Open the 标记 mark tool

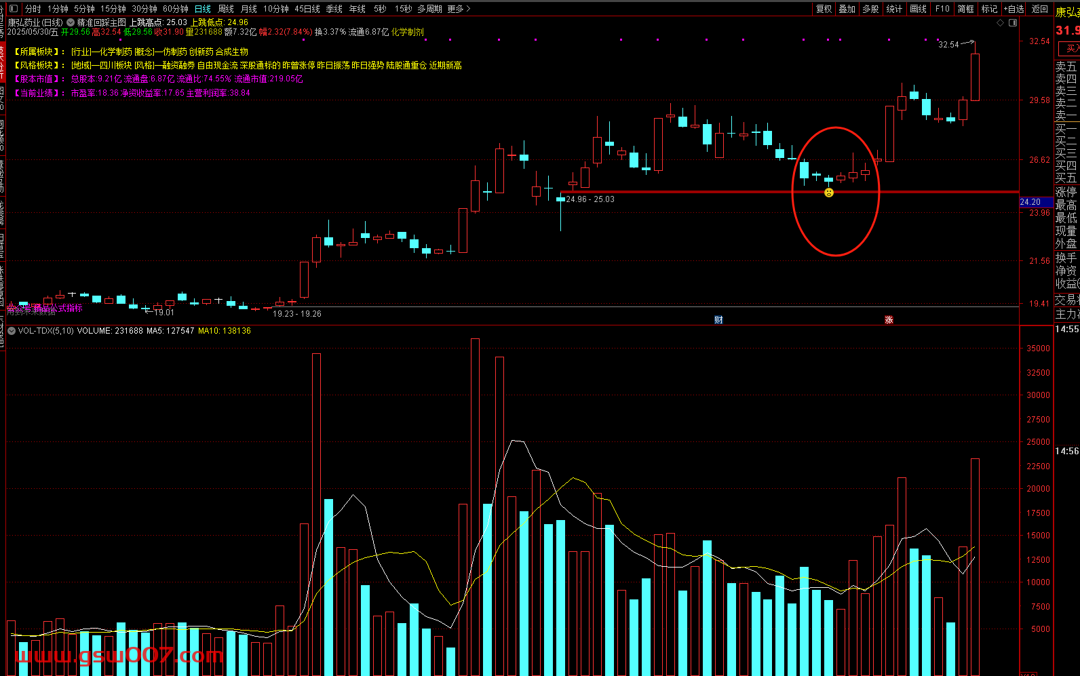pyautogui.click(x=989, y=9)
